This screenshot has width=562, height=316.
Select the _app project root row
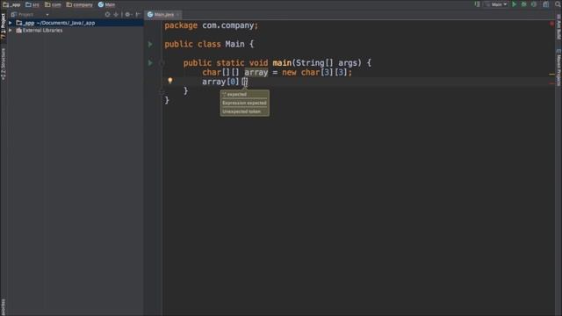pos(76,23)
